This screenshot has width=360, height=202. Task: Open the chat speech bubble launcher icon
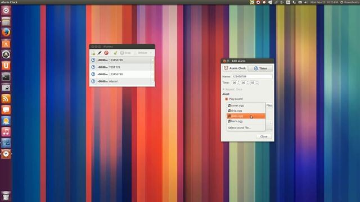coord(6,110)
